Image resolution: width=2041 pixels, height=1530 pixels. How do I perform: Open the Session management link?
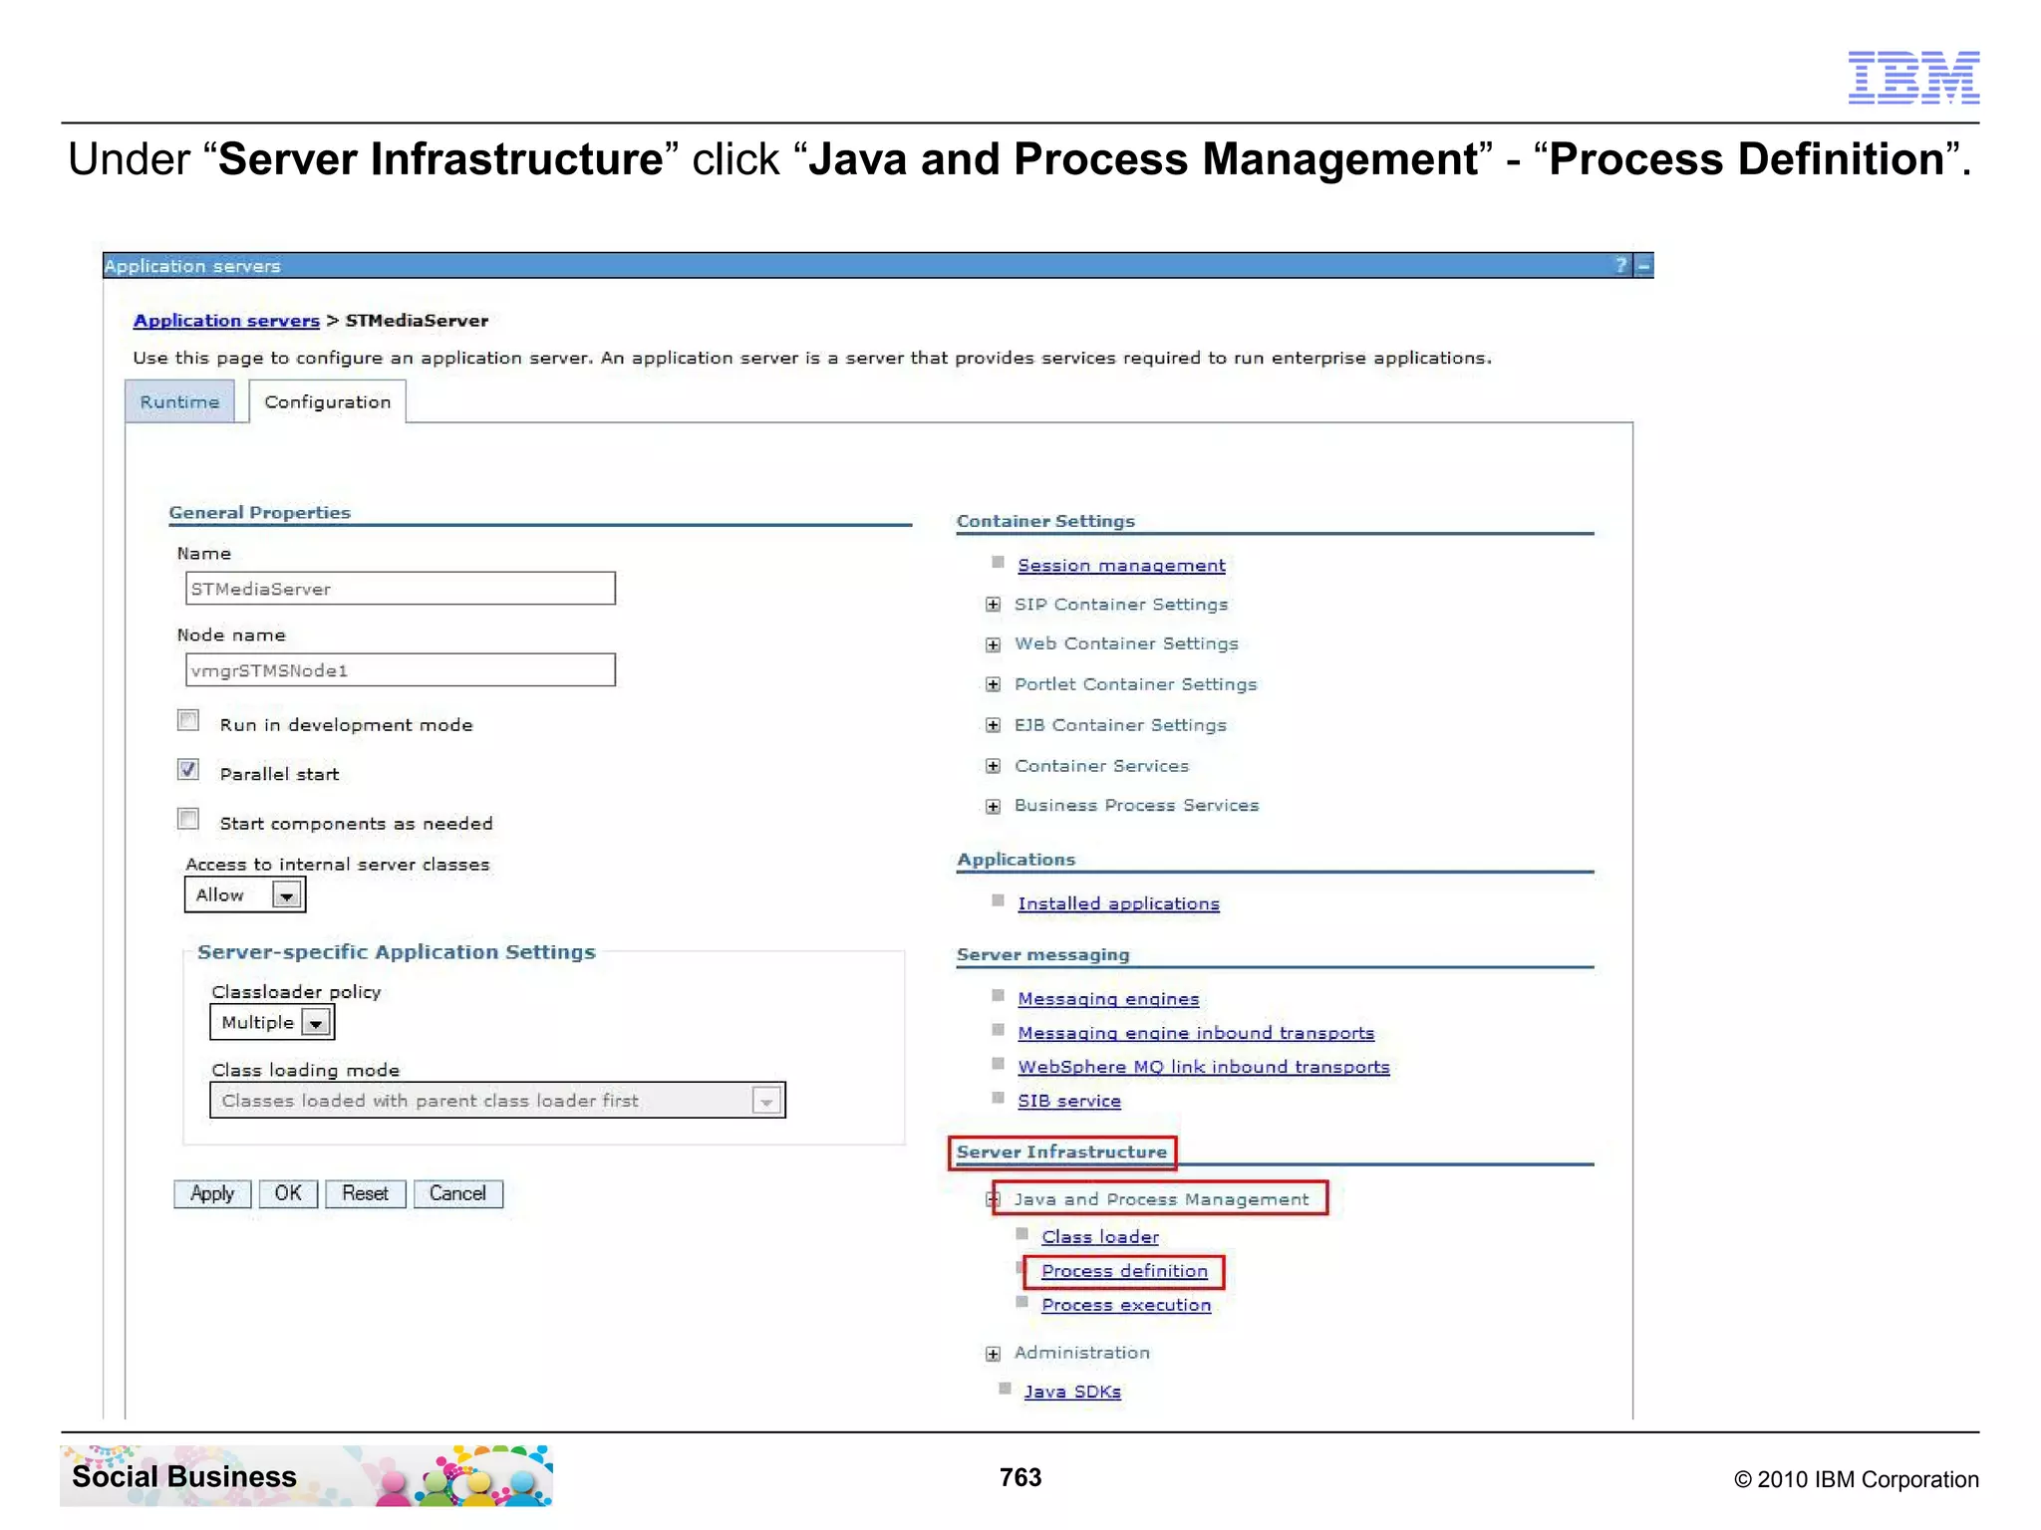pos(1121,565)
